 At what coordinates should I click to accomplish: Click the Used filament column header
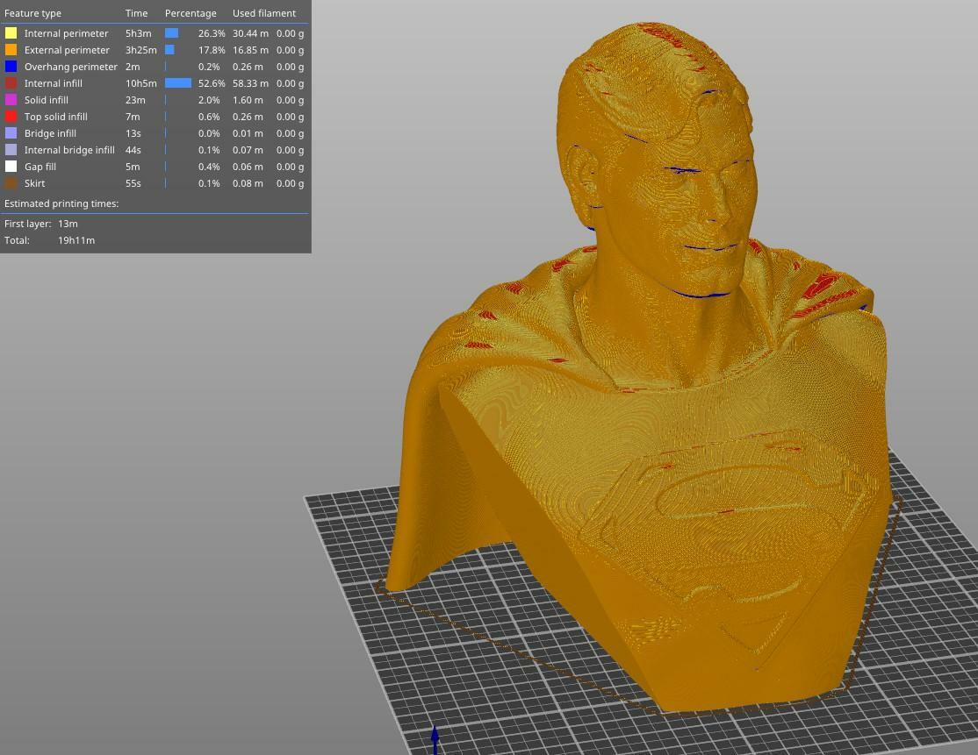(x=263, y=13)
